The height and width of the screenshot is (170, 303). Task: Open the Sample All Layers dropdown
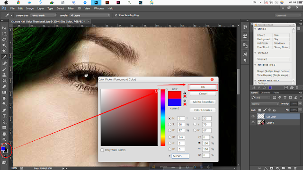tap(89, 16)
